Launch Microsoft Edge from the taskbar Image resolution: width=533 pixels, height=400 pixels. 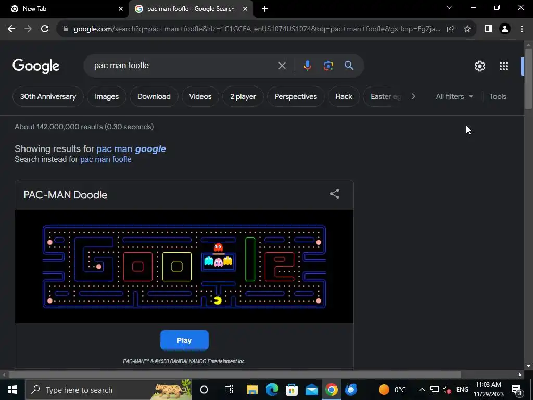point(272,390)
